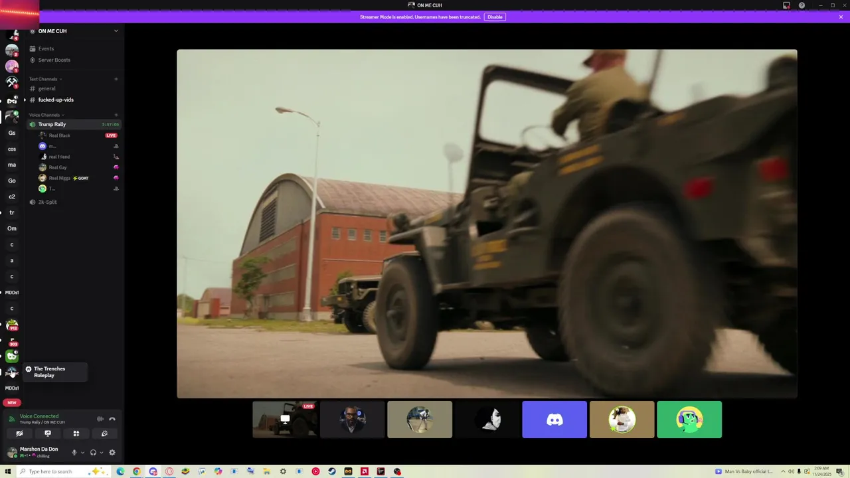The height and width of the screenshot is (478, 850).
Task: Open Voice Connected connection details
Action: [x=39, y=416]
